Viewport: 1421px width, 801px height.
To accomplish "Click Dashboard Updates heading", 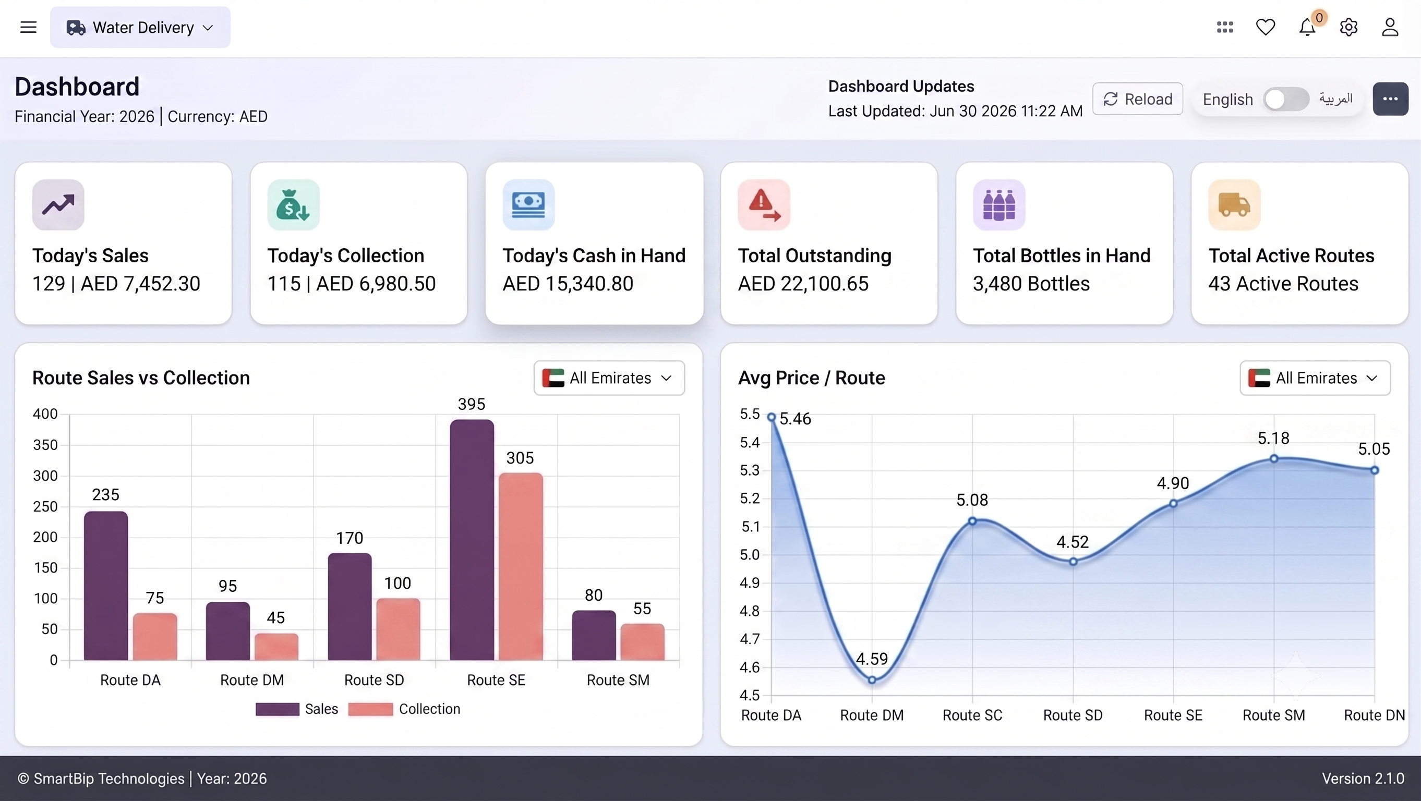I will 901,87.
